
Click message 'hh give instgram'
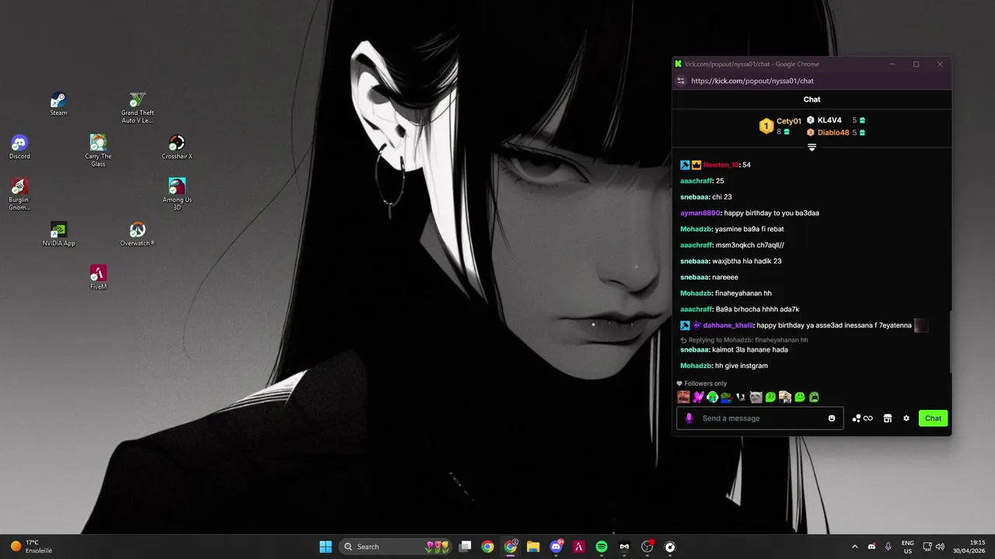coord(742,366)
